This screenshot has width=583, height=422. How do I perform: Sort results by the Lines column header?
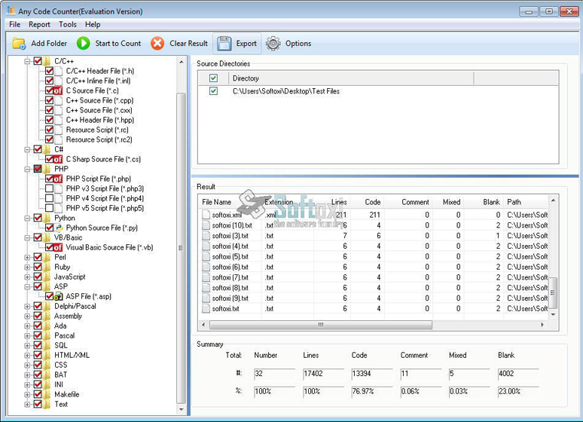tap(339, 202)
